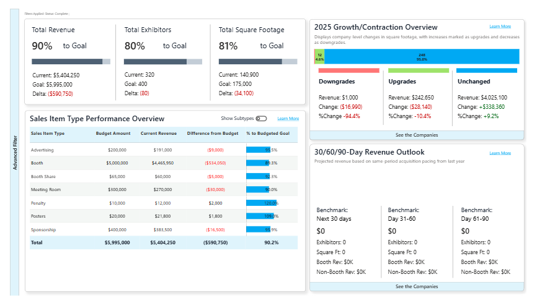Viewport: 537px width, 303px height.
Task: Select the Sponsorship sales item row
Action: pyautogui.click(x=43, y=229)
